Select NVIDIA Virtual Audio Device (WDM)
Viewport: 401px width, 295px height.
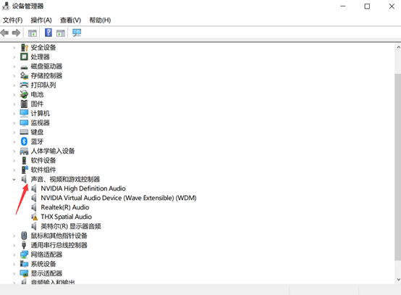tap(119, 198)
